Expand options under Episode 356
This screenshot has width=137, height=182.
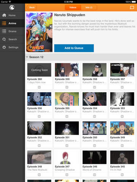click(39, 116)
